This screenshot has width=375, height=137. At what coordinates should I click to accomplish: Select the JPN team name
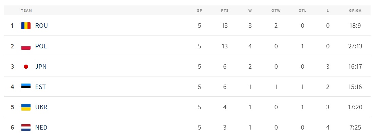41,67
